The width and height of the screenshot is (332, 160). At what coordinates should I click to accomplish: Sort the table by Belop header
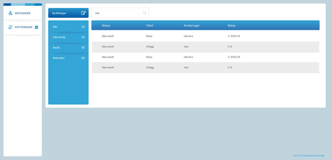click(232, 26)
